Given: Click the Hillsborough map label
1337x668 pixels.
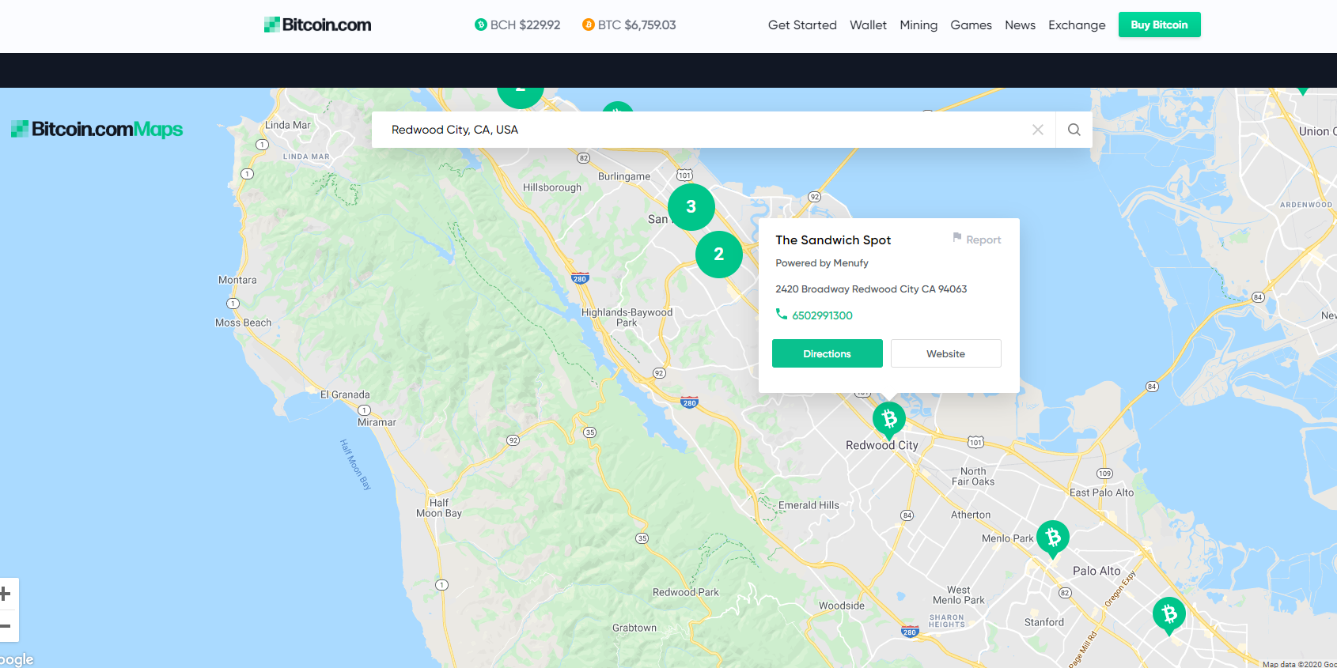Looking at the screenshot, I should point(552,187).
